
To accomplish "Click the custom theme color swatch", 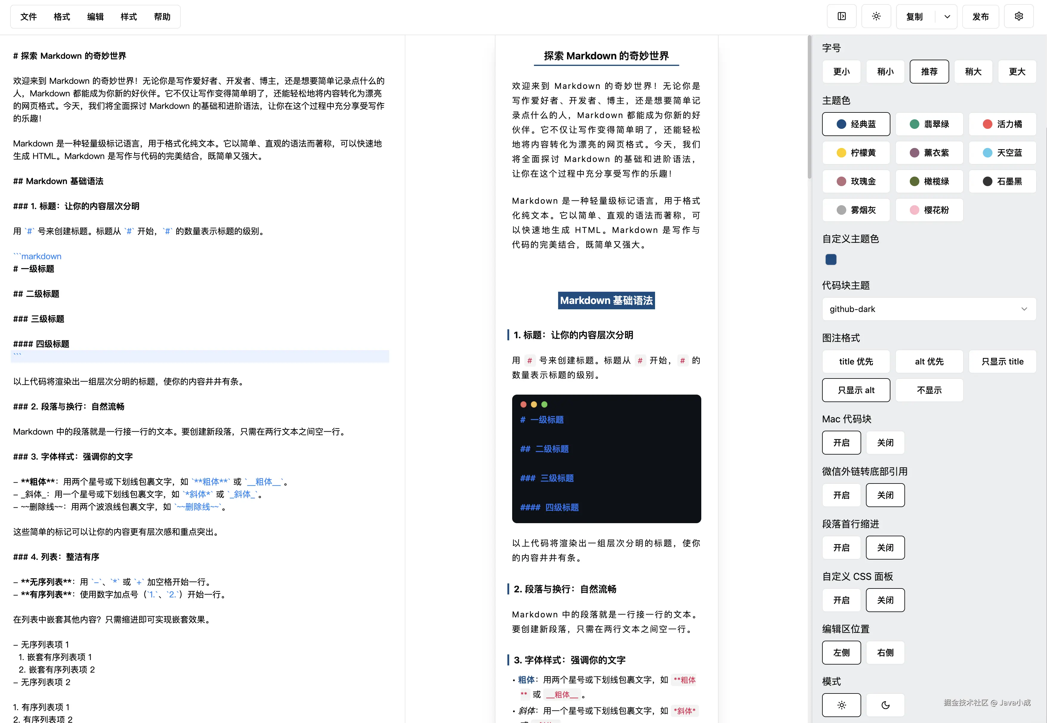I will [830, 259].
